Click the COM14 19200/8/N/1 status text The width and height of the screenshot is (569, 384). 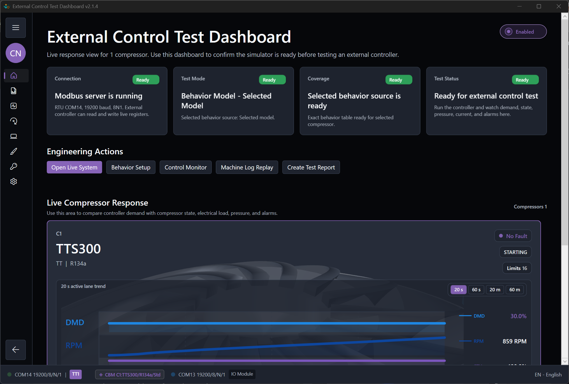coord(38,374)
